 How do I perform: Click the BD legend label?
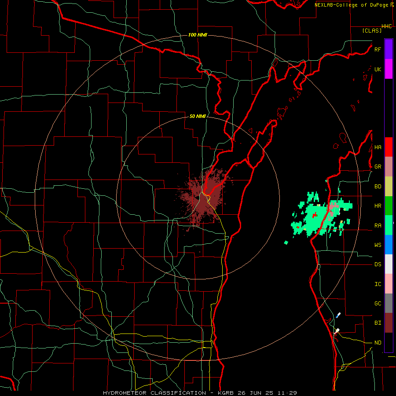pos(378,187)
